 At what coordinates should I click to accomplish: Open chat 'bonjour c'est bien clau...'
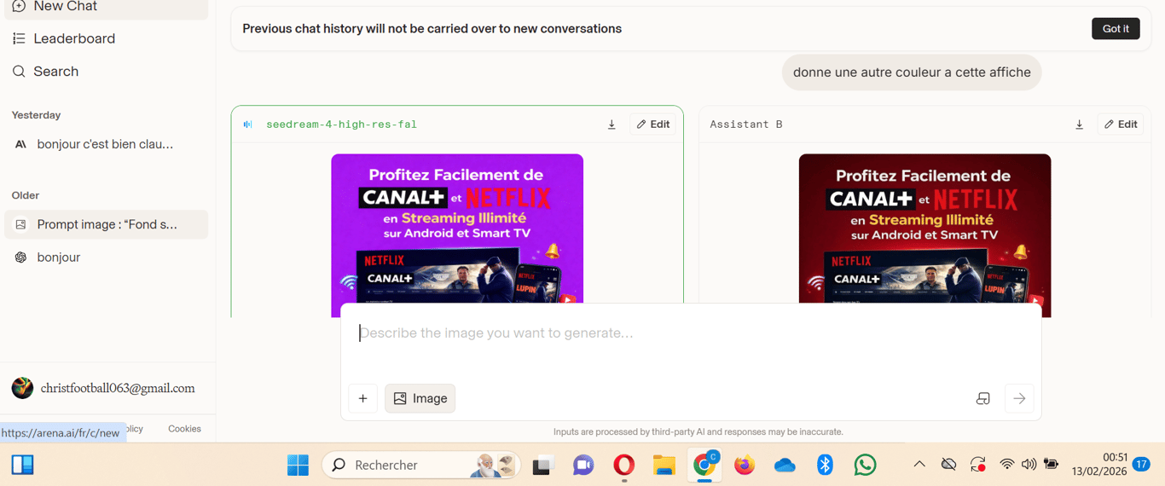tap(106, 144)
